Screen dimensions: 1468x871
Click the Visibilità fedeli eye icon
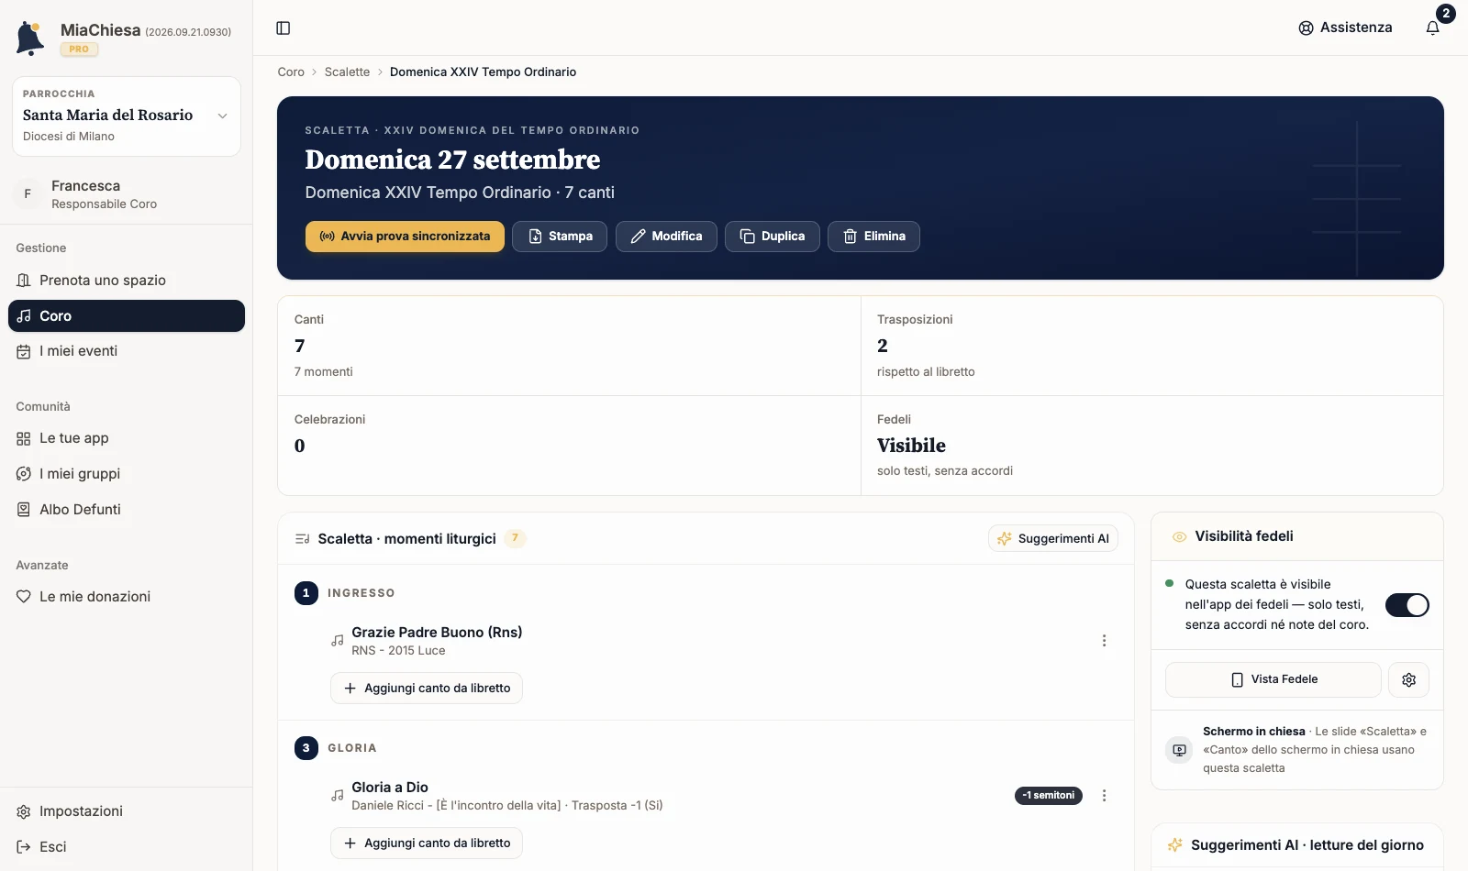coord(1180,537)
